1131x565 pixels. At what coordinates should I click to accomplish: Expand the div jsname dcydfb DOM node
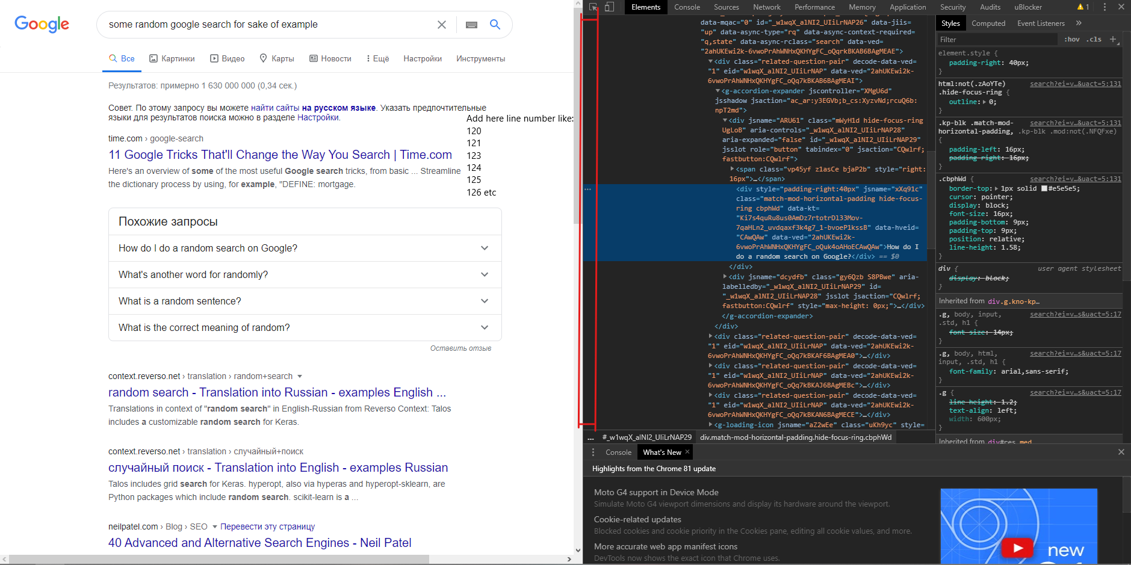coord(725,277)
